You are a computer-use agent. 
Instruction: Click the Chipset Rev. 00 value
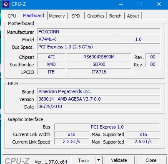coord(153,57)
